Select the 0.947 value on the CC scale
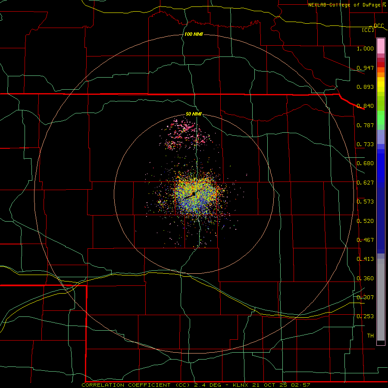388x388 pixels. coord(365,68)
